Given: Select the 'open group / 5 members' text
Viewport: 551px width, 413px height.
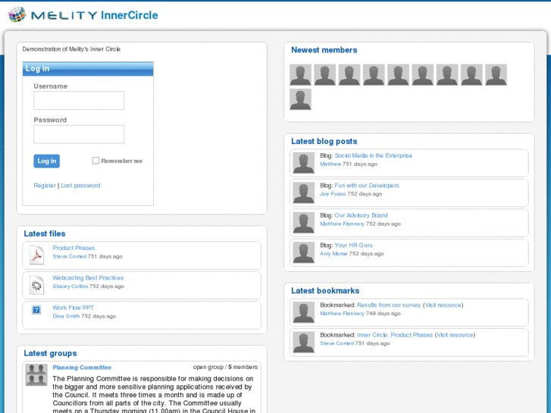Looking at the screenshot, I should (x=225, y=367).
